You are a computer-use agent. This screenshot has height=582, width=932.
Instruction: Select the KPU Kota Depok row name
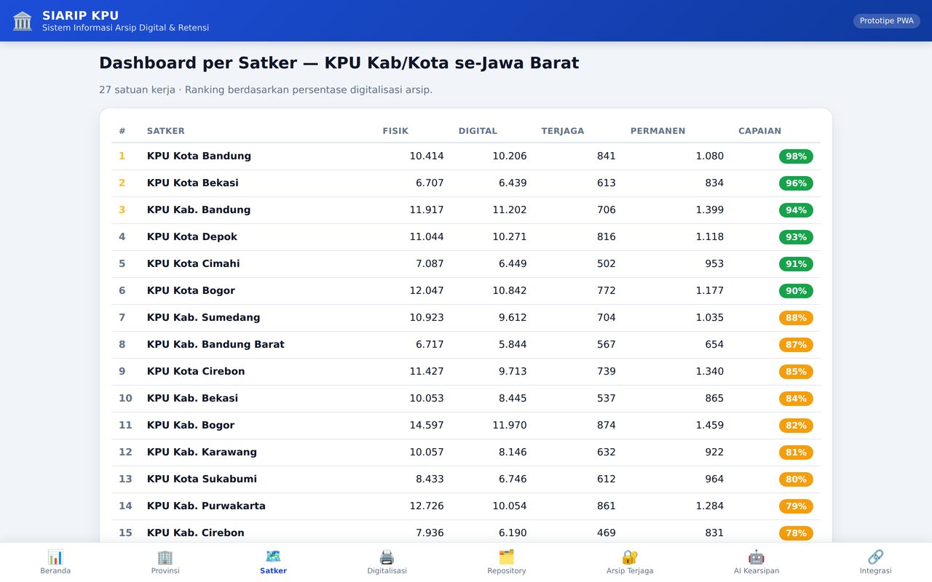pyautogui.click(x=192, y=237)
